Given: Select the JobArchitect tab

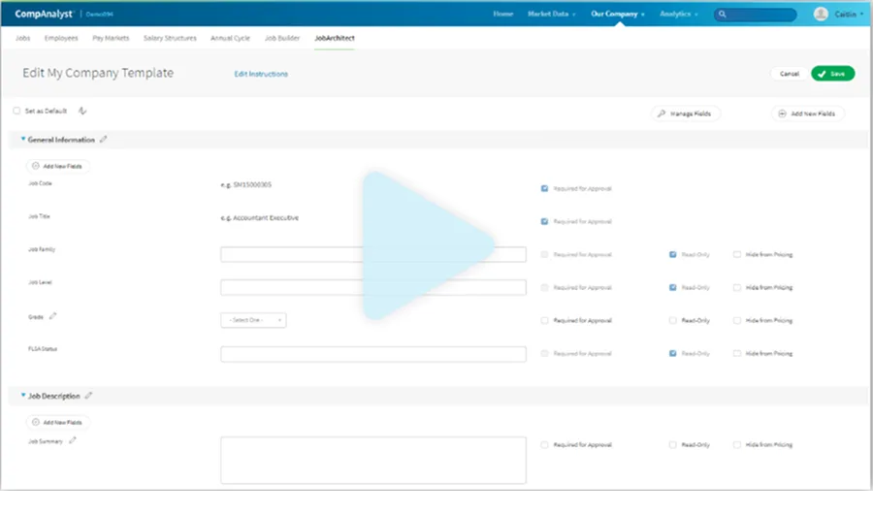Looking at the screenshot, I should pyautogui.click(x=334, y=38).
